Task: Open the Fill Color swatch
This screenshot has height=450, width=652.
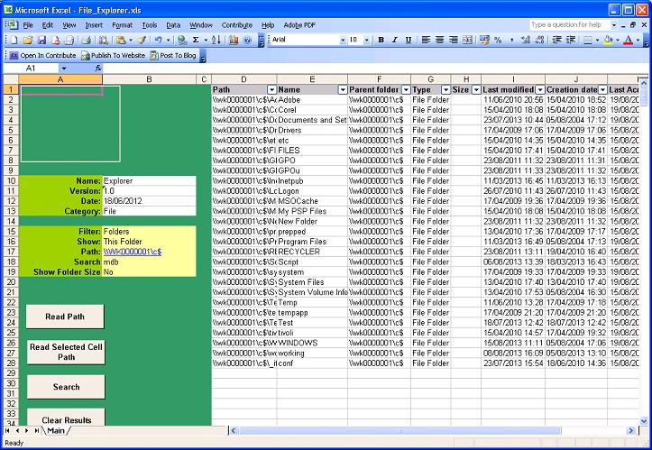Action: pos(608,41)
